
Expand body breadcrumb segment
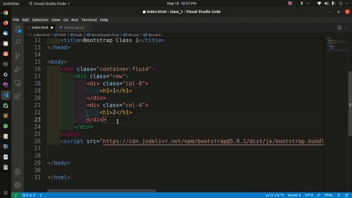pos(78,35)
